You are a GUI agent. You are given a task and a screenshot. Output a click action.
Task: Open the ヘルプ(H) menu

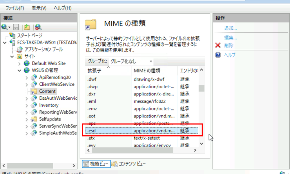tap(63, 8)
